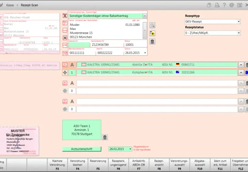The width and height of the screenshot is (248, 172).
Task: Click the clipboard icon in the title bar
Action: pyautogui.click(x=209, y=5)
